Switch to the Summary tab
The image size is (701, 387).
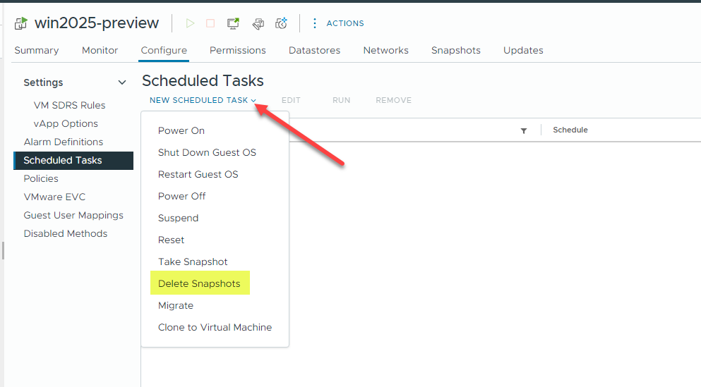(37, 51)
